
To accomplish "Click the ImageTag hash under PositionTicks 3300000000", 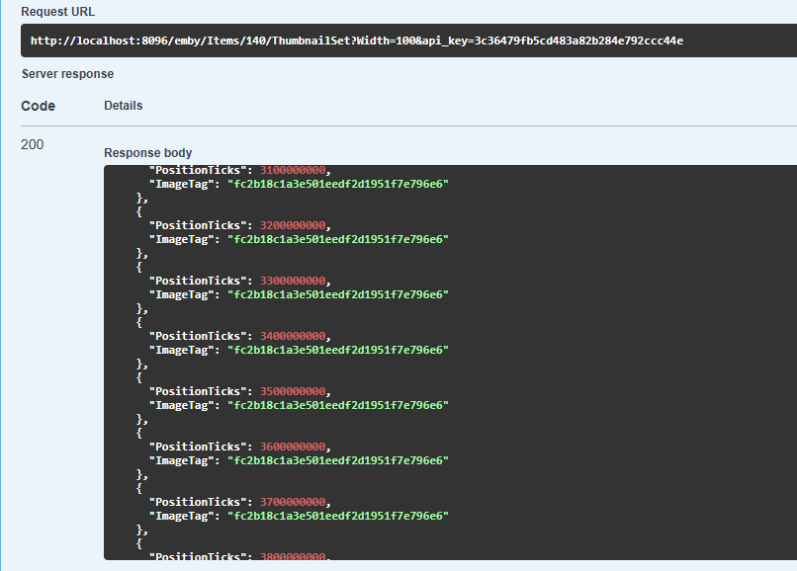I will (338, 294).
